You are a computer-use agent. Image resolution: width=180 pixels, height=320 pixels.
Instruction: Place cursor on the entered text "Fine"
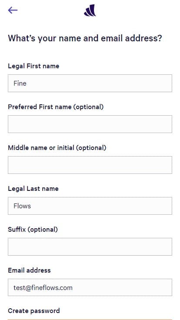20,83
